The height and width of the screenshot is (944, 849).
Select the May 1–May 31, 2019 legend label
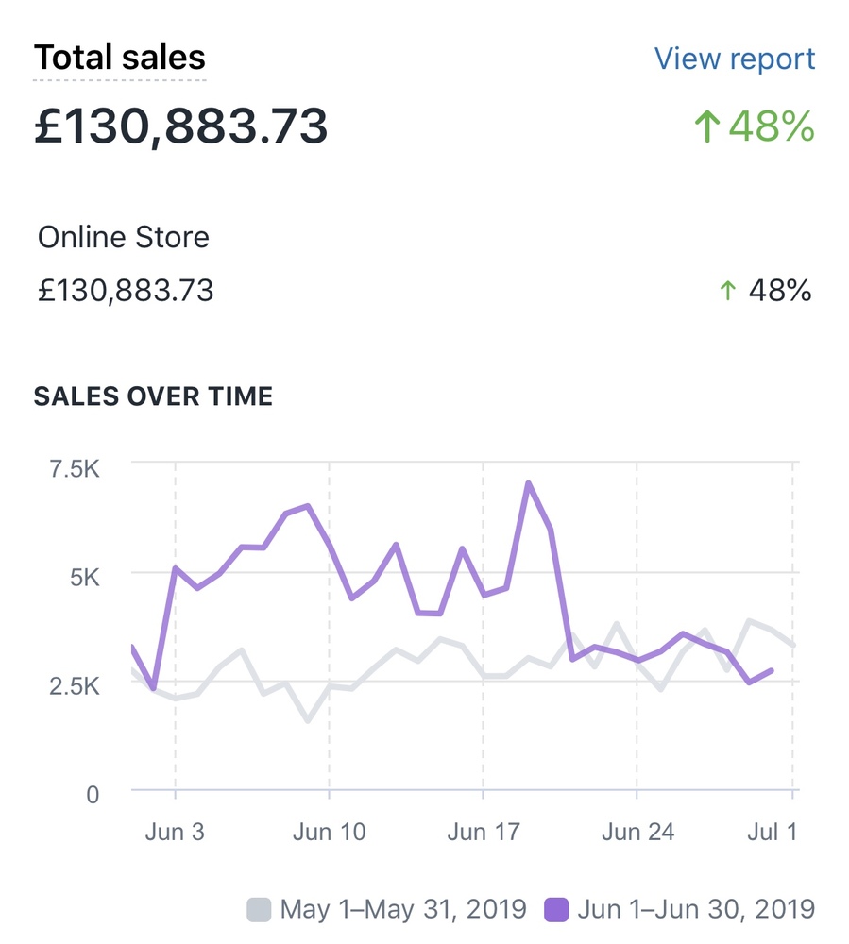click(403, 909)
